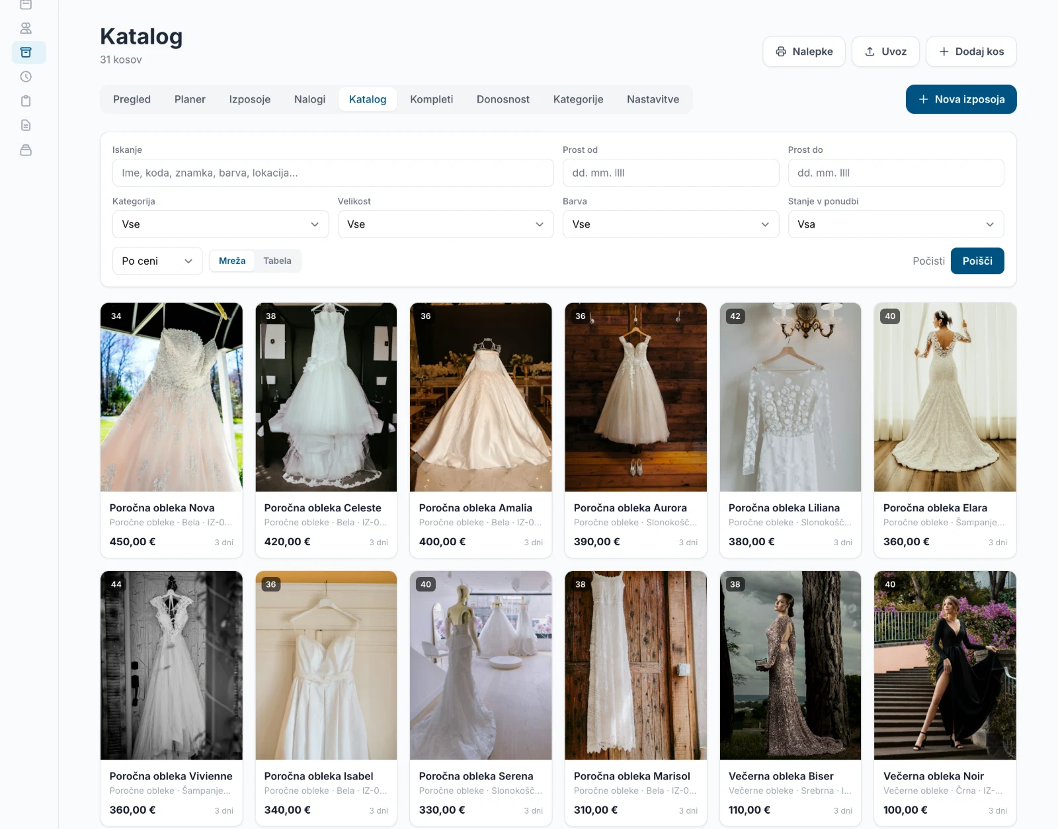Switch to Tabela table view
The image size is (1058, 829).
pos(277,261)
